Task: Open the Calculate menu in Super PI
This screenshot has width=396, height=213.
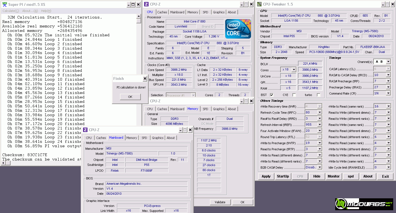Action: point(11,11)
